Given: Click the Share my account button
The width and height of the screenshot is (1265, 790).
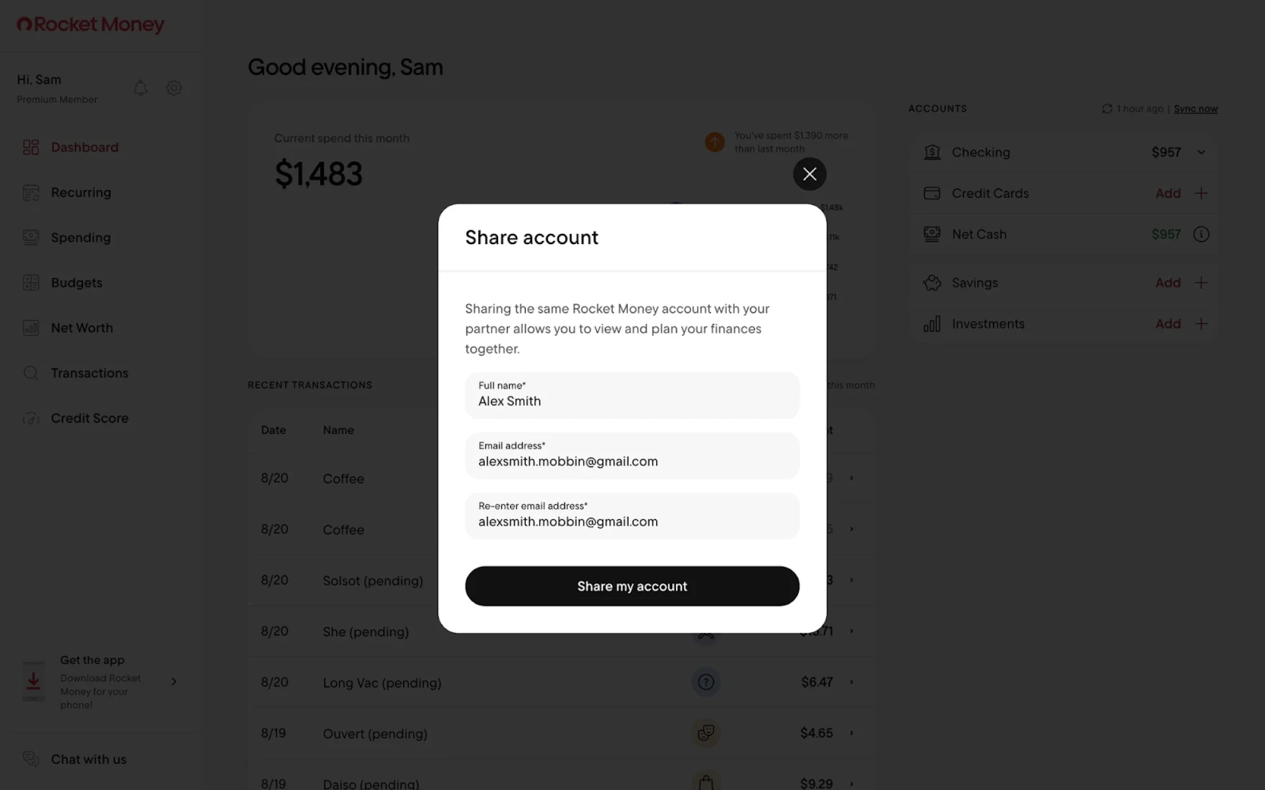Looking at the screenshot, I should click(x=632, y=586).
